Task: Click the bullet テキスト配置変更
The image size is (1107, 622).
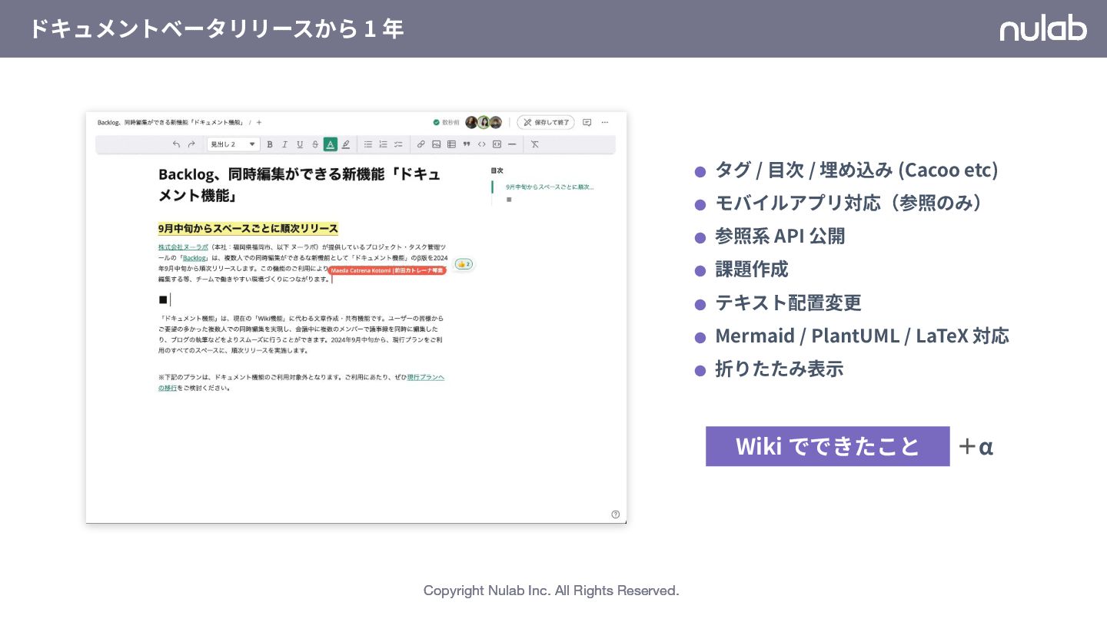Action: click(789, 303)
